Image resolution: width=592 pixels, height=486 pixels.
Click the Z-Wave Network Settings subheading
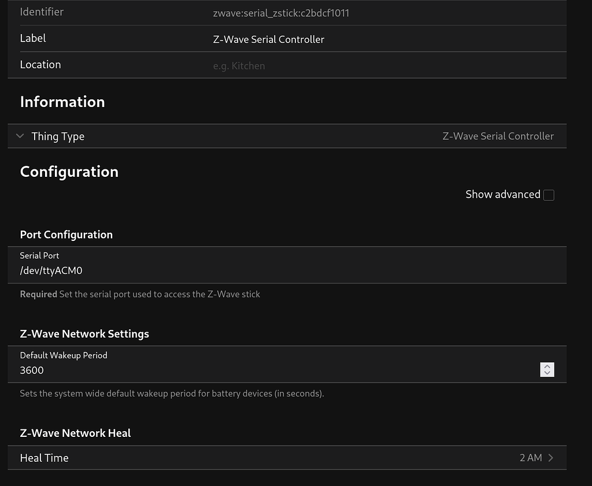(x=84, y=333)
